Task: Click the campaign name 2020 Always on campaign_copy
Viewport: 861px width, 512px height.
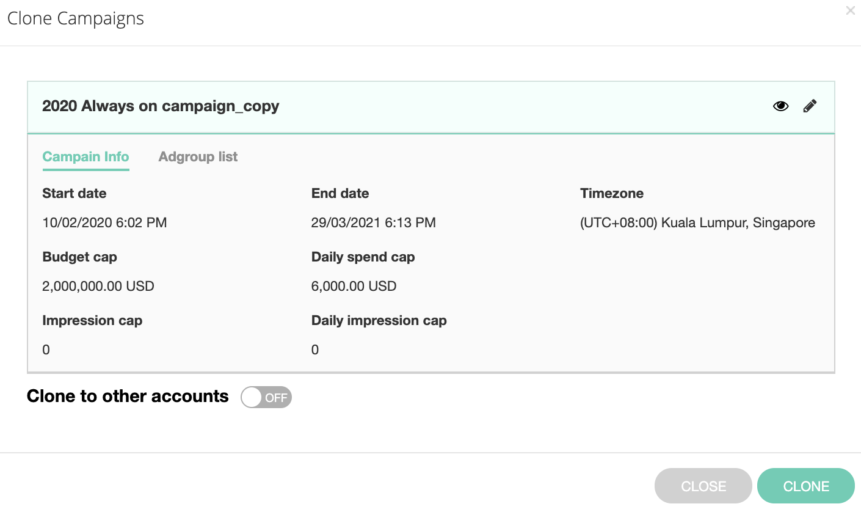Action: coord(161,106)
